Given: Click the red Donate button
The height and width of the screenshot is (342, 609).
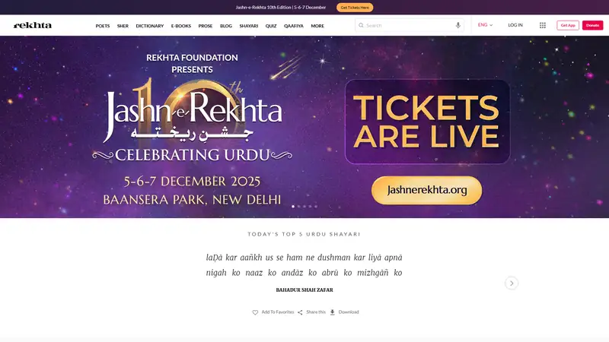Looking at the screenshot, I should (x=592, y=25).
